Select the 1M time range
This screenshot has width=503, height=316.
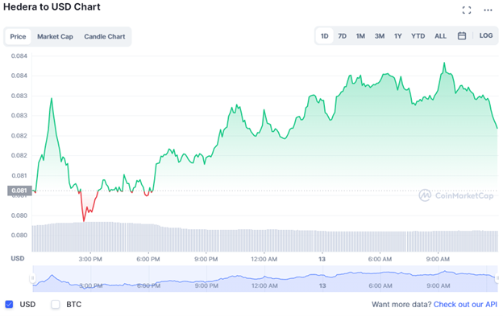(x=360, y=36)
